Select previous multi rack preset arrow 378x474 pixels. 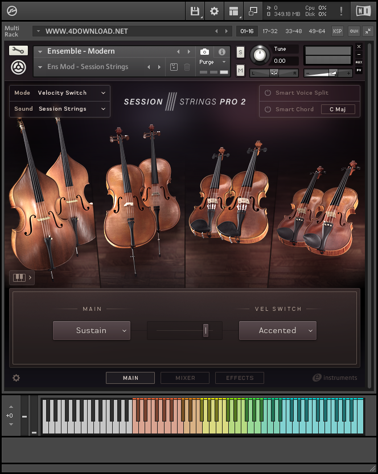[x=216, y=31]
